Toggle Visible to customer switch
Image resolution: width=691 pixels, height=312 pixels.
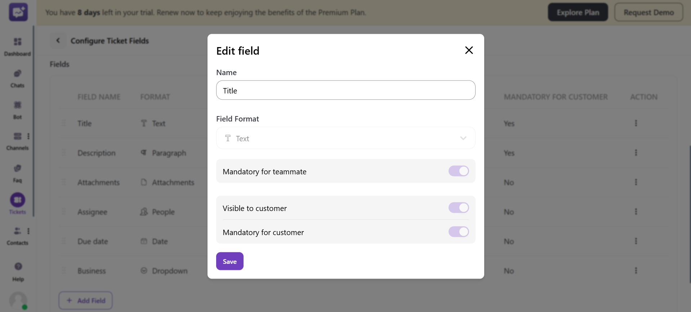[x=458, y=208]
